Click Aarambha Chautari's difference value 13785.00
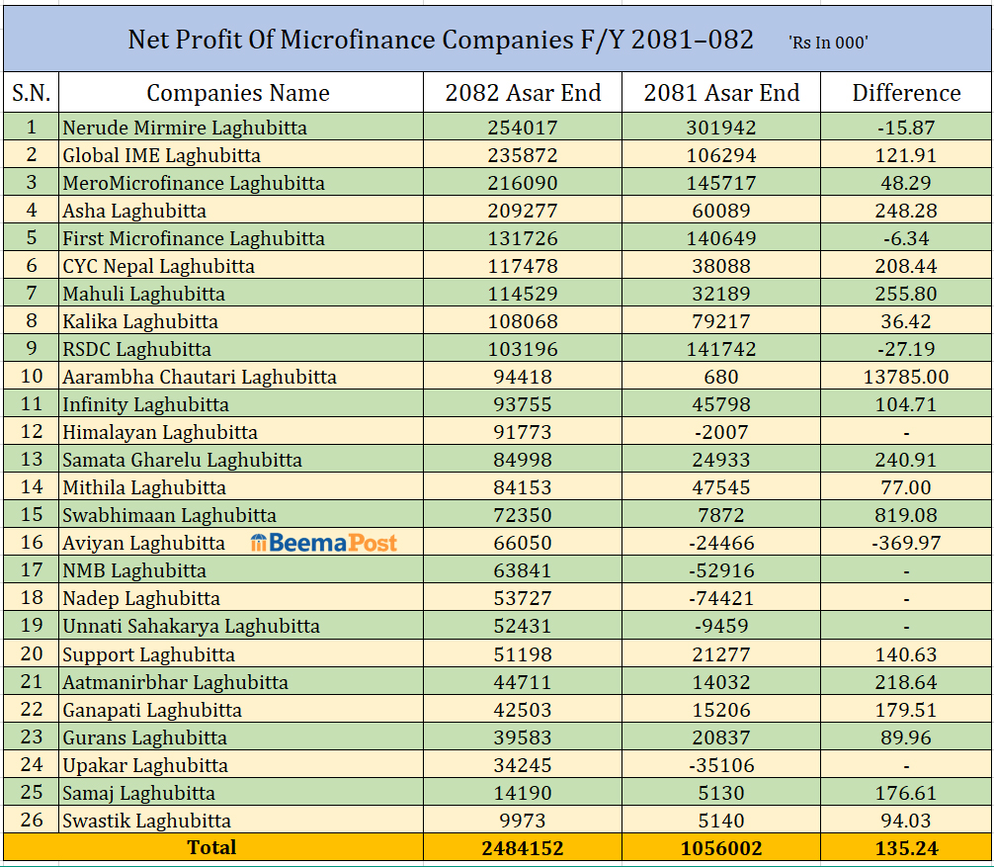994x867 pixels. [x=906, y=377]
